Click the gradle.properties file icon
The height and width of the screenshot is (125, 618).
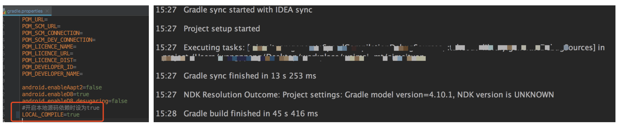5,11
